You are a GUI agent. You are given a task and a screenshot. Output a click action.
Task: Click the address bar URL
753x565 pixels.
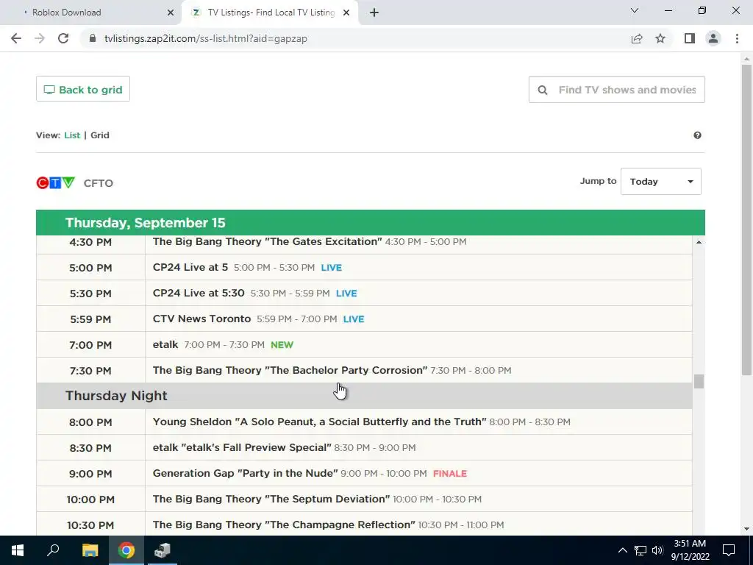click(206, 38)
